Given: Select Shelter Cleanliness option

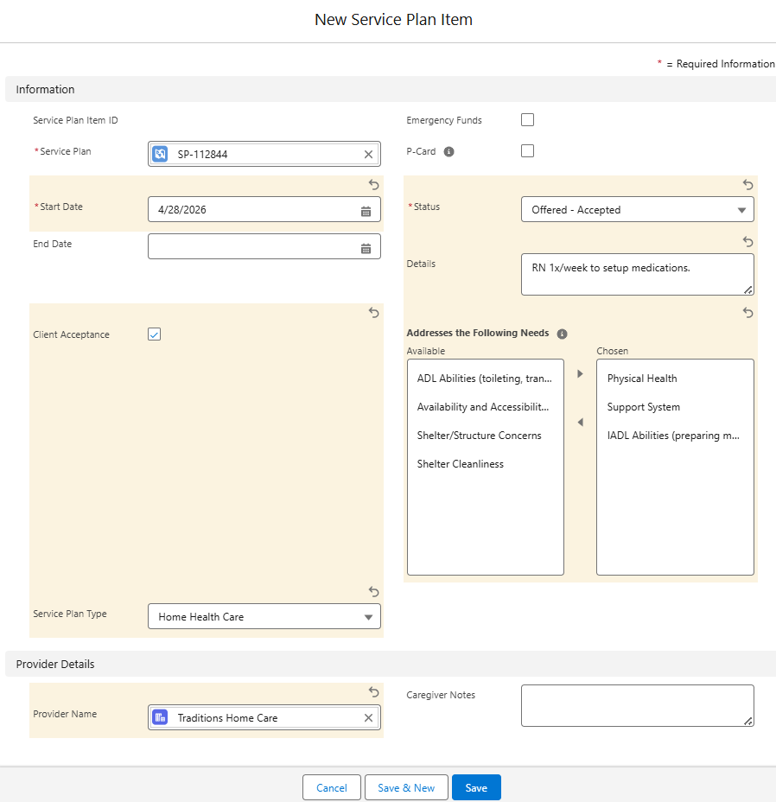Looking at the screenshot, I should (485, 464).
